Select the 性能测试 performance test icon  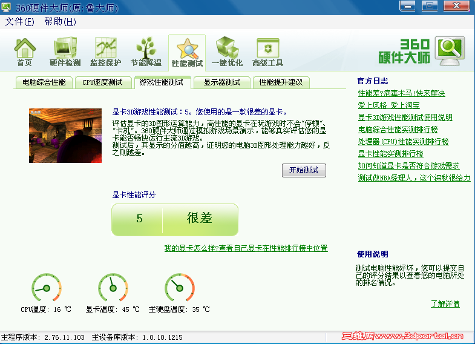187,52
